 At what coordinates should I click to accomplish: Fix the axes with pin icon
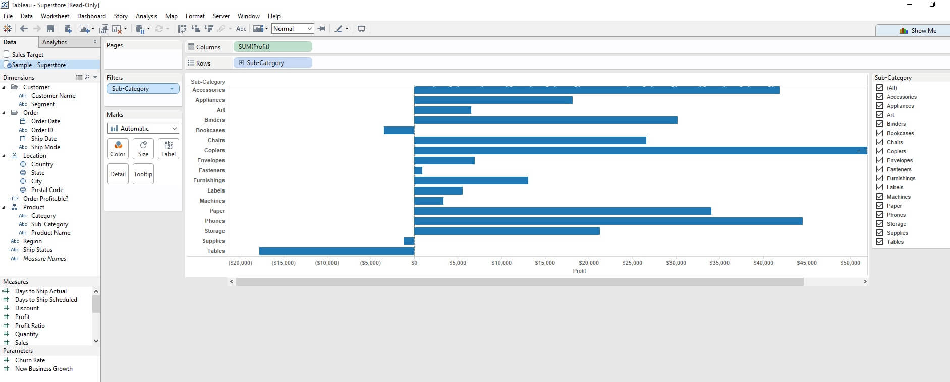(322, 29)
